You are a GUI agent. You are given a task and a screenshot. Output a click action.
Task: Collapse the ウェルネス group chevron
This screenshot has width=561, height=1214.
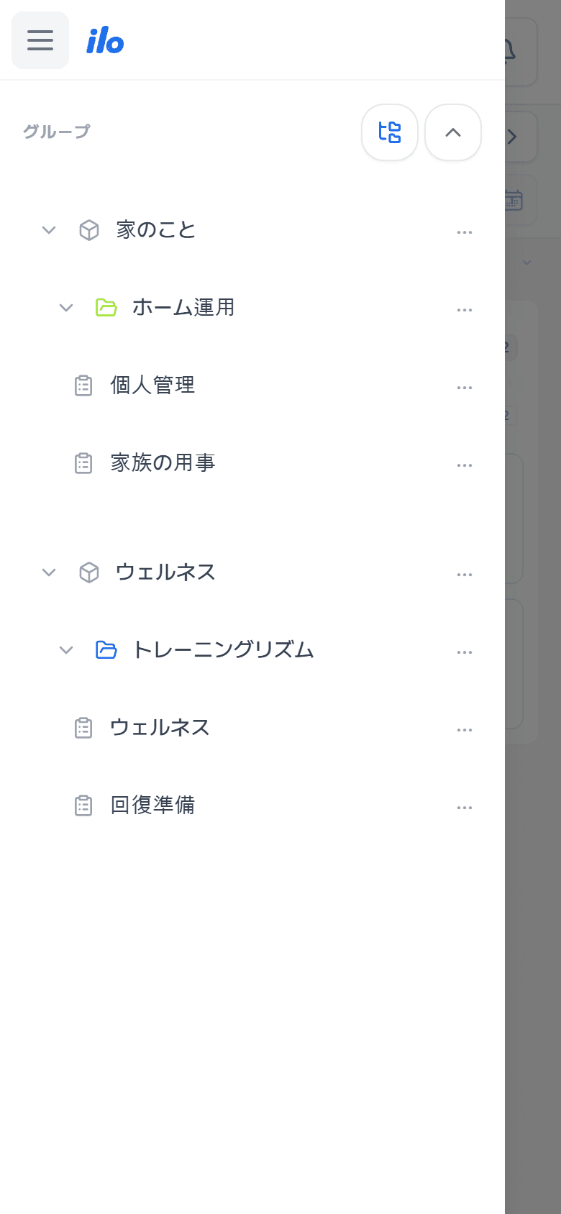(x=49, y=572)
